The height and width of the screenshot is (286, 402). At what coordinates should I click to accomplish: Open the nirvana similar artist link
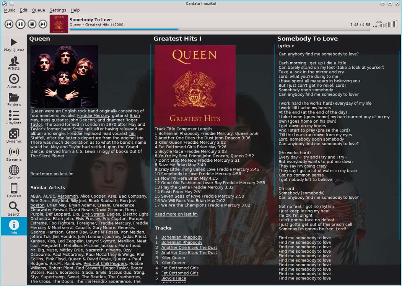coord(113,250)
